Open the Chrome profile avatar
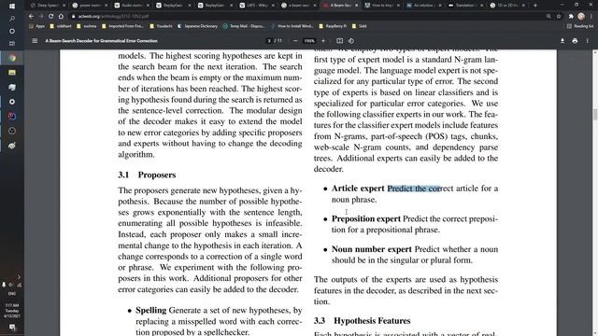The width and height of the screenshot is (598, 336). 581,16
